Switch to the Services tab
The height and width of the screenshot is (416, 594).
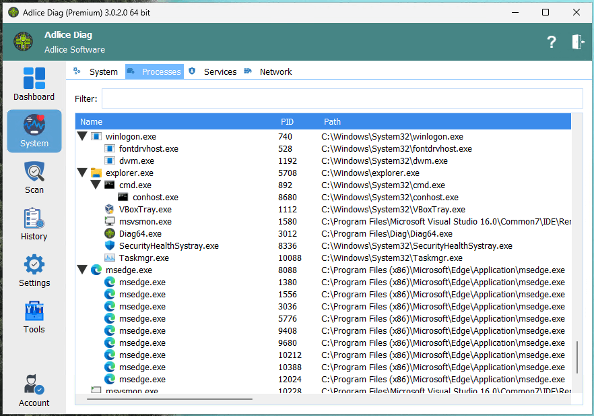coord(220,71)
